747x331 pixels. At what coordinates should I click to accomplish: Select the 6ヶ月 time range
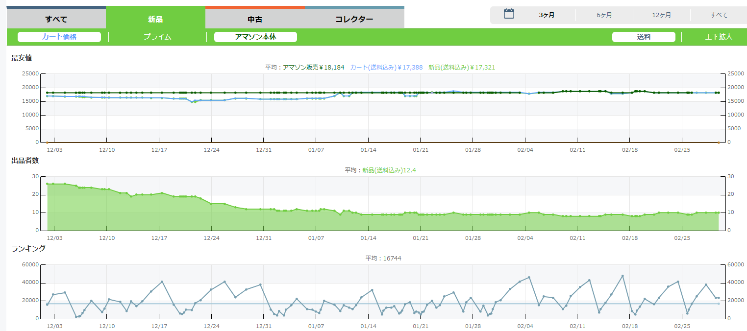click(604, 15)
